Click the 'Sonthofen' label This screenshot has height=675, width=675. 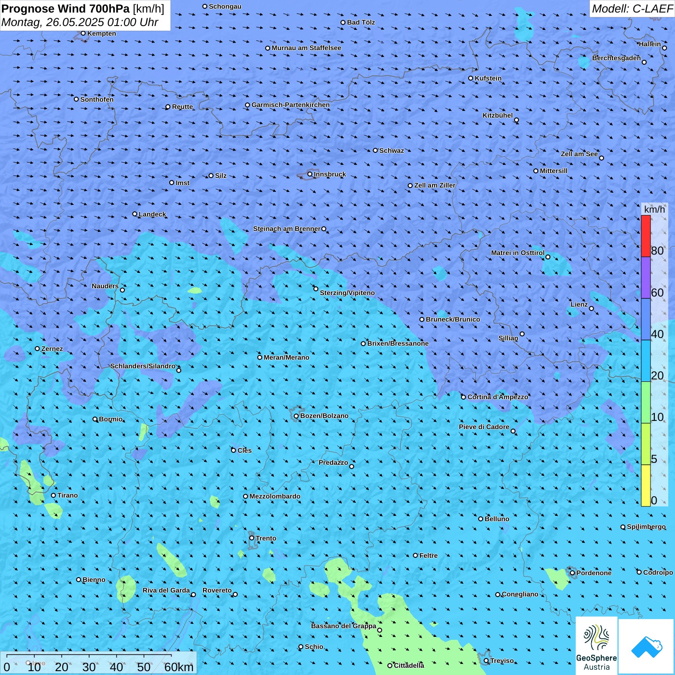(x=97, y=99)
